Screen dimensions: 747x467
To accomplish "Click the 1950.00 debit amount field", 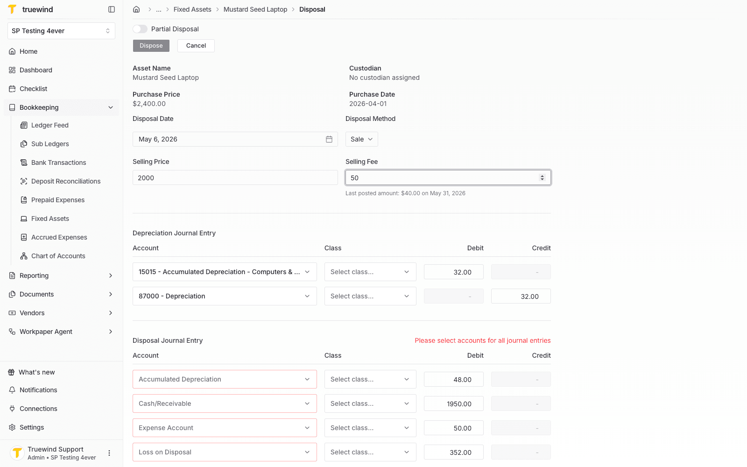I will coord(454,403).
